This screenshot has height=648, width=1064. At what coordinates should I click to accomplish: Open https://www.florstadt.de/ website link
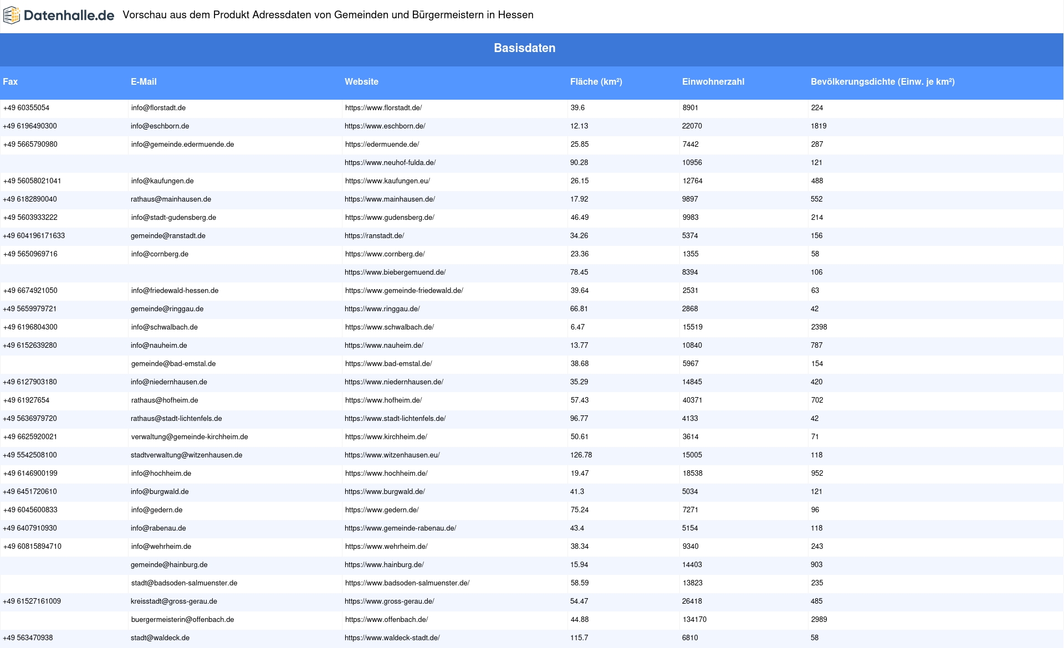coord(383,108)
